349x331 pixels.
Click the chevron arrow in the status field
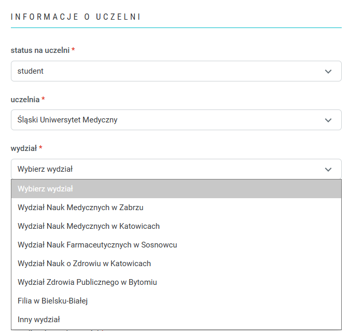(x=328, y=72)
